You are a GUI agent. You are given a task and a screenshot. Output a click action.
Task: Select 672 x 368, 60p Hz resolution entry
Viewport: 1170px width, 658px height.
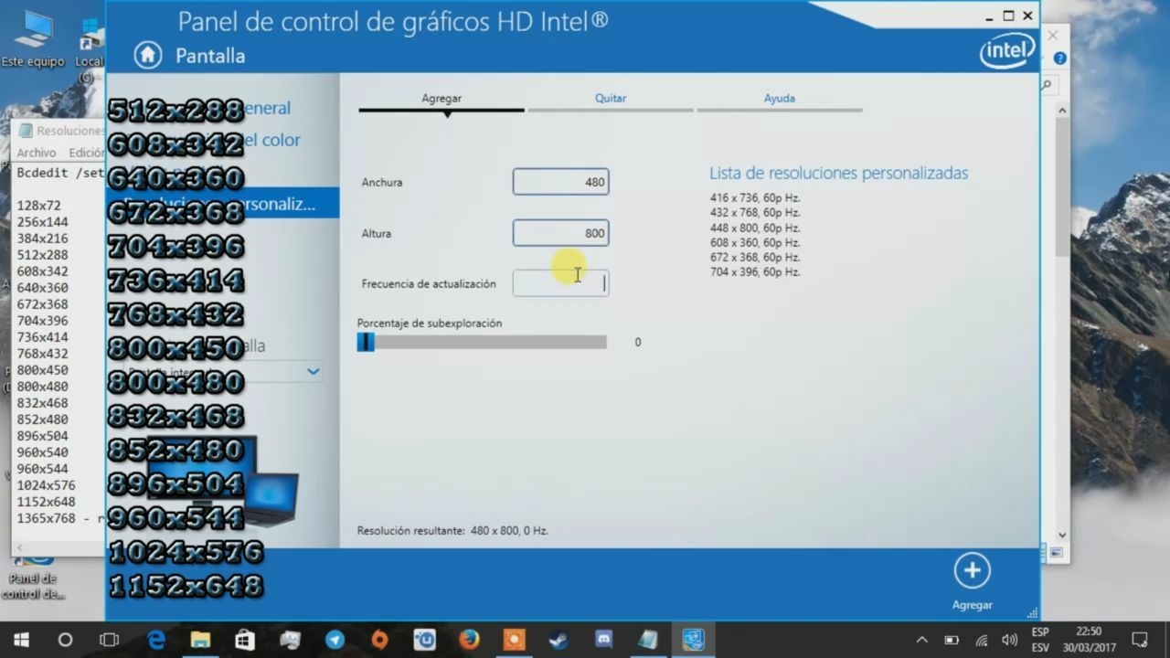[755, 258]
